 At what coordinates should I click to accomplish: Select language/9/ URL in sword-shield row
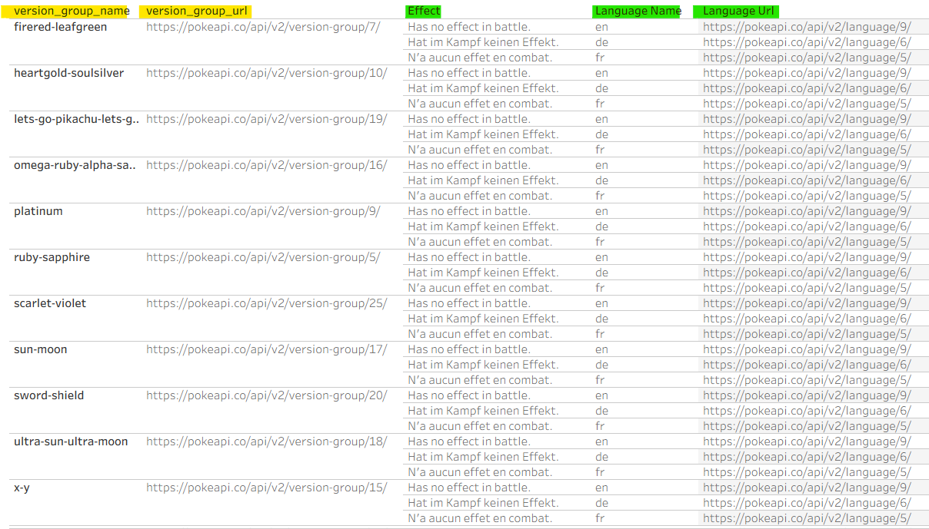coord(807,395)
